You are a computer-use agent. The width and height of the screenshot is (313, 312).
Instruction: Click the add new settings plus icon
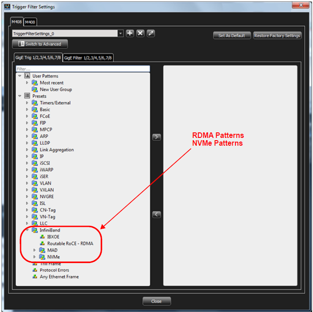tap(130, 33)
